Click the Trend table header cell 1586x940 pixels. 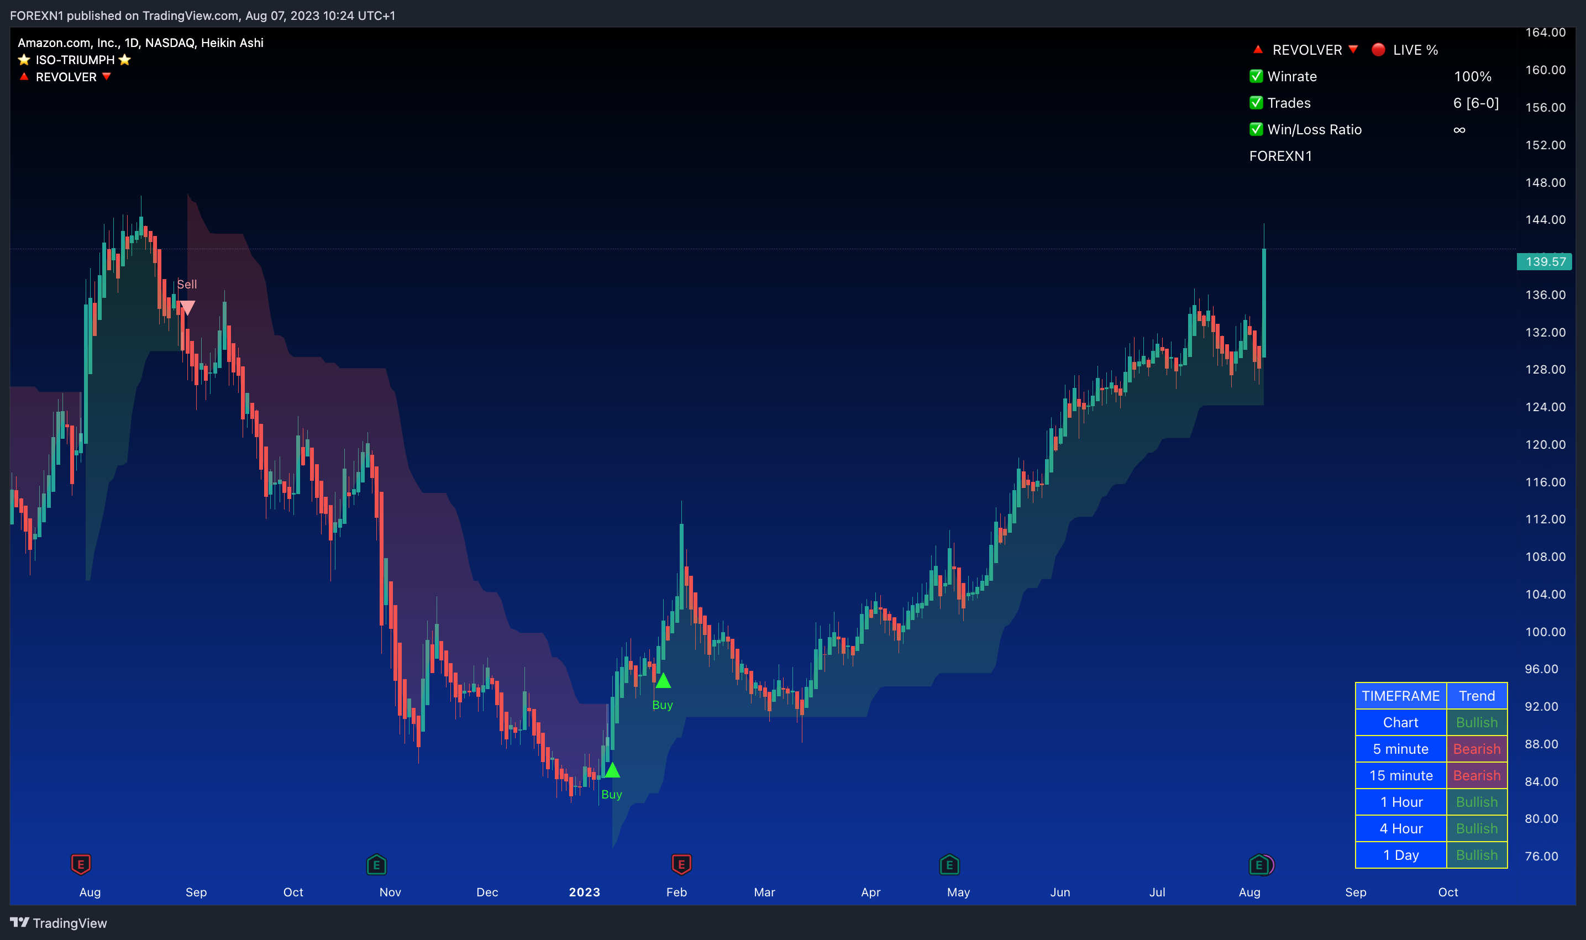(x=1477, y=696)
